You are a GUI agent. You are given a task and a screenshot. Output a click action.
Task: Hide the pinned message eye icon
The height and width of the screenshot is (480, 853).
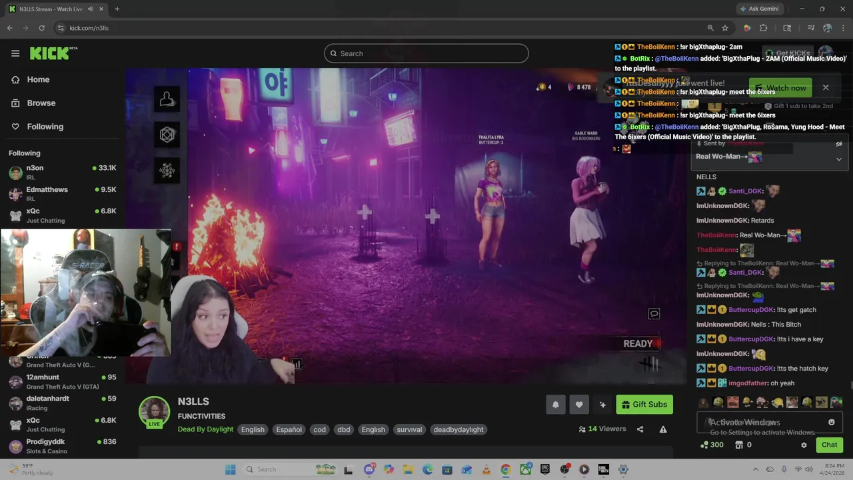coord(838,143)
